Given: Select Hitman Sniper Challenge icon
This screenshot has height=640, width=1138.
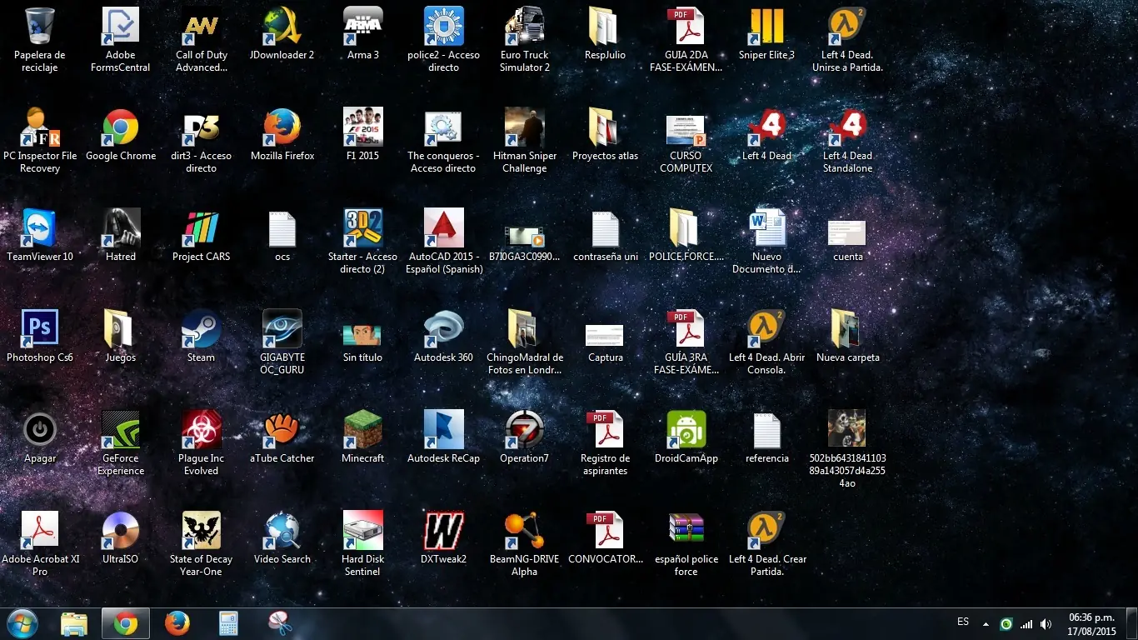Looking at the screenshot, I should pos(525,127).
